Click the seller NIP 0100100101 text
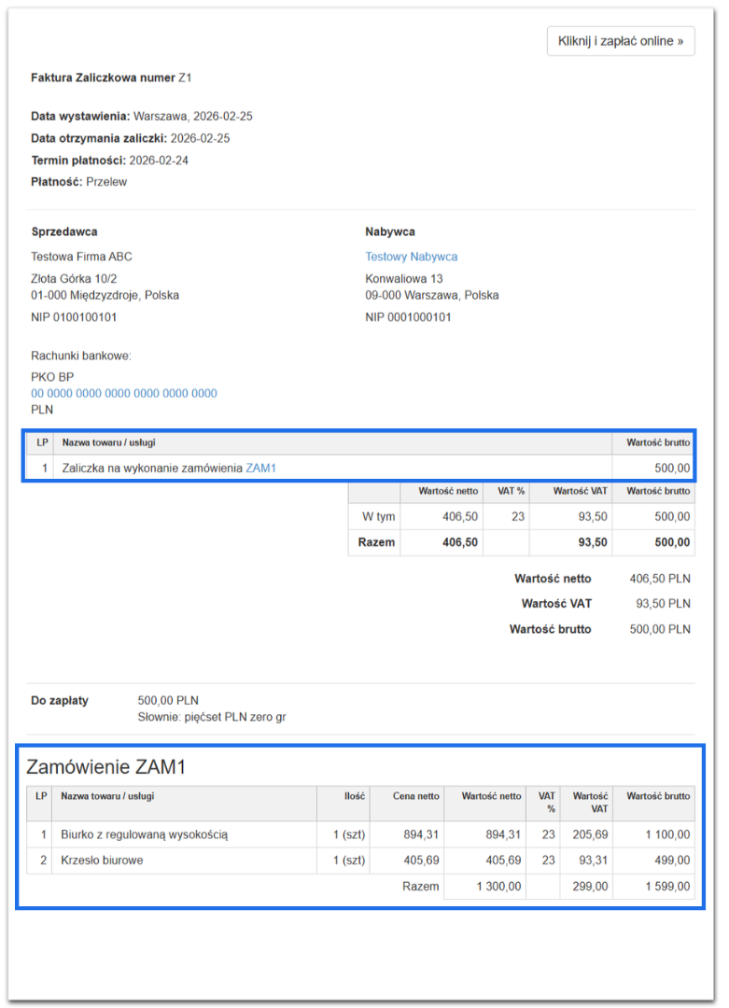 pyautogui.click(x=74, y=317)
